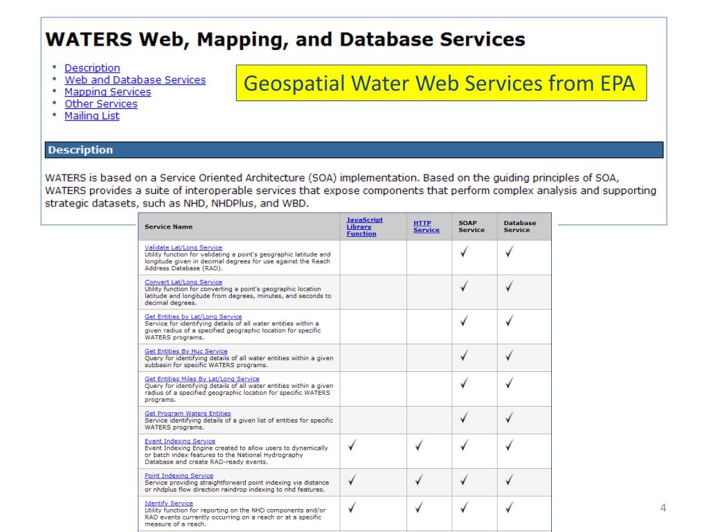The width and height of the screenshot is (709, 532).
Task: Click Database checkmark in Event Indexing row
Action: tap(509, 445)
